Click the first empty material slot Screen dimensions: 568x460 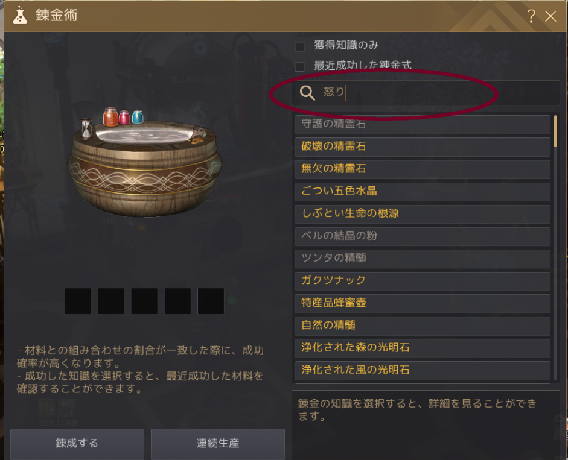click(78, 301)
